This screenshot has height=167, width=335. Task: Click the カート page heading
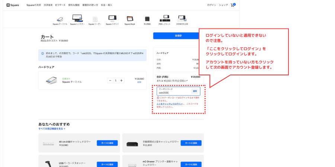tap(47, 37)
